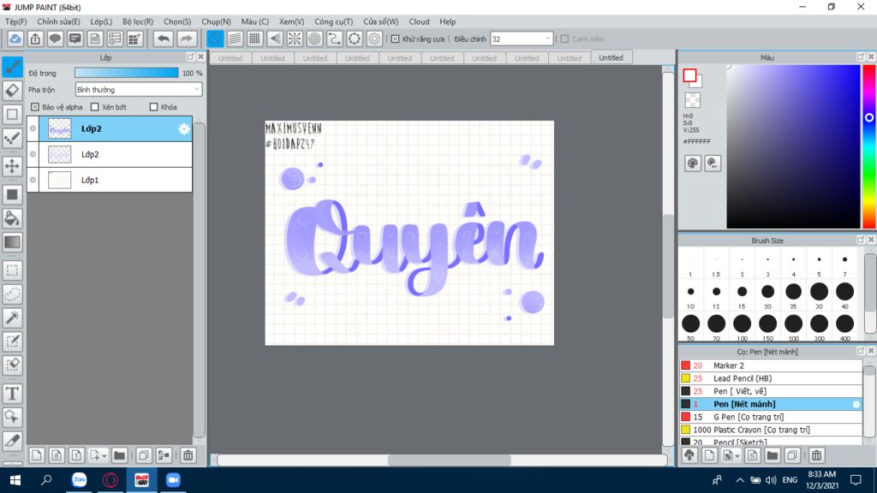Delete layer with trash icon in layer panel
This screenshot has height=493, width=877.
(188, 455)
